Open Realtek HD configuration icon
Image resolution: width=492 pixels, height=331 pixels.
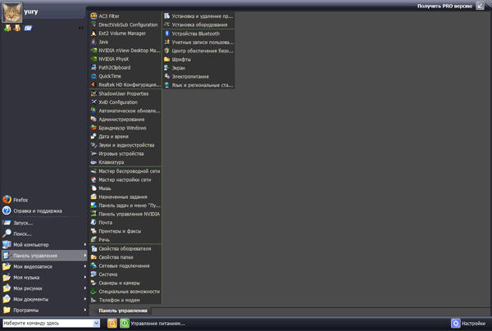(x=93, y=84)
